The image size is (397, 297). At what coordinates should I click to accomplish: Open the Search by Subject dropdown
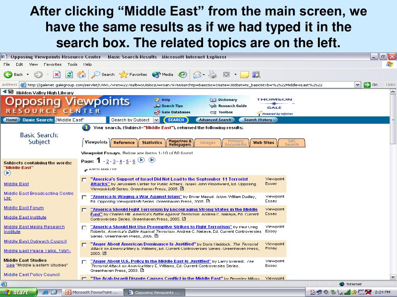point(157,120)
